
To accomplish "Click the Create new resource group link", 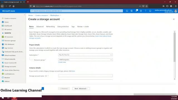I will click(62, 62).
